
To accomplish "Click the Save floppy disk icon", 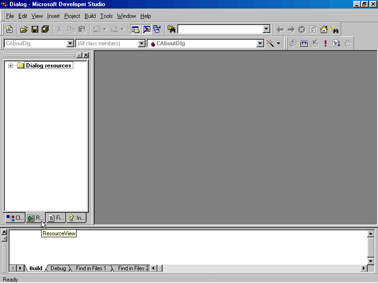I will click(x=34, y=29).
